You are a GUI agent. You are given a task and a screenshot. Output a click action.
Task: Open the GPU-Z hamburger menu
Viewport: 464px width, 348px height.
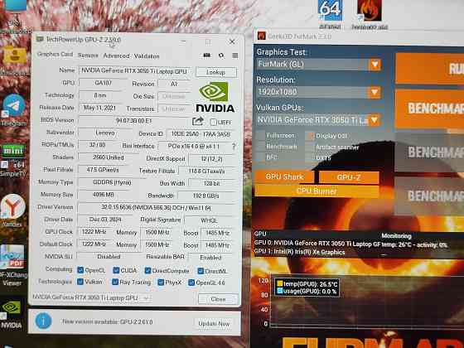point(235,56)
